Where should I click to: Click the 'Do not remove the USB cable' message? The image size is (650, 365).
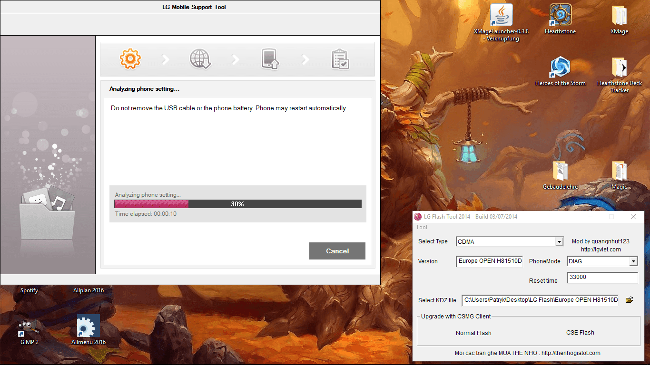229,108
